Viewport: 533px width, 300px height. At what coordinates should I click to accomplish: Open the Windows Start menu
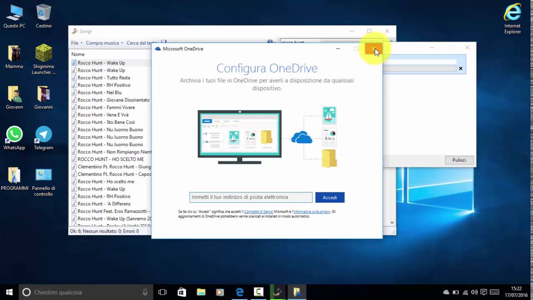click(9, 292)
